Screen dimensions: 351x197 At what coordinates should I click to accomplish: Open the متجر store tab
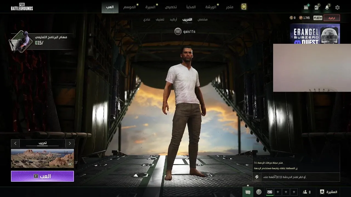click(230, 7)
